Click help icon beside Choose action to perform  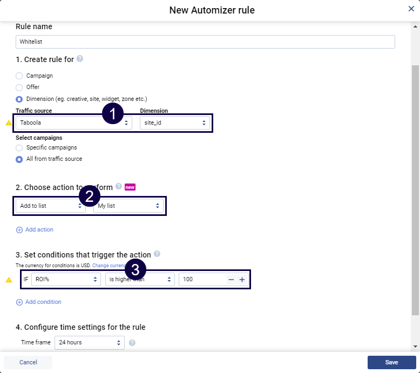[118, 187]
